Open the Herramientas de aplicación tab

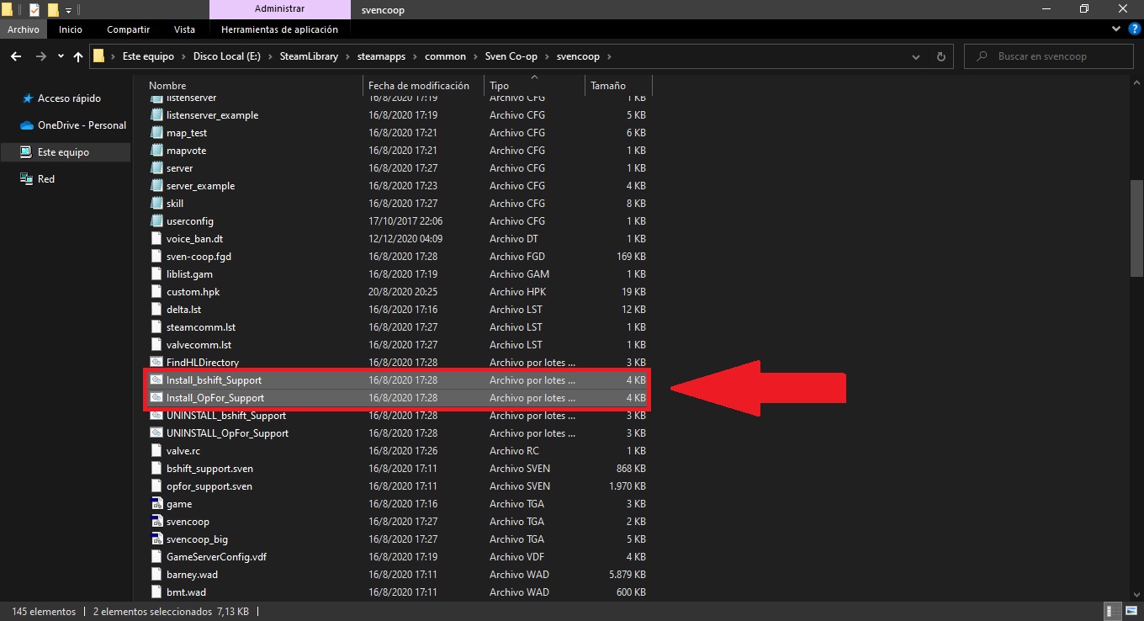point(279,29)
